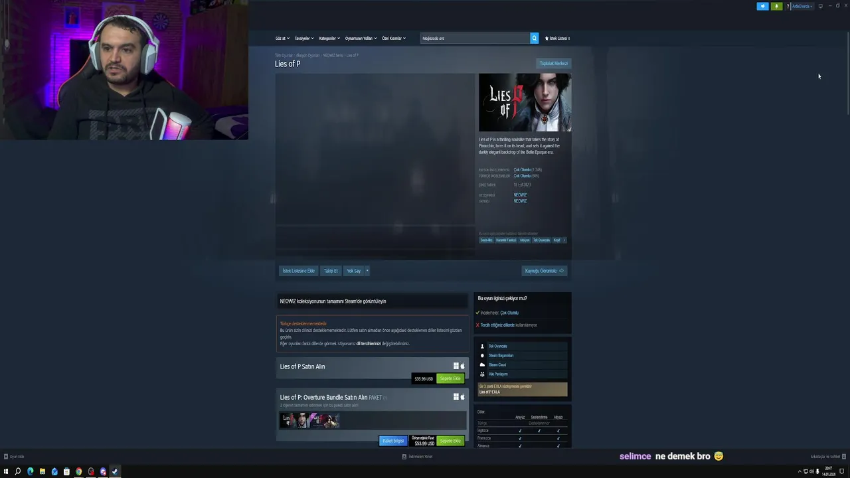Open İndirmeleri Yönet downloads bar
The width and height of the screenshot is (850, 478).
pyautogui.click(x=418, y=457)
